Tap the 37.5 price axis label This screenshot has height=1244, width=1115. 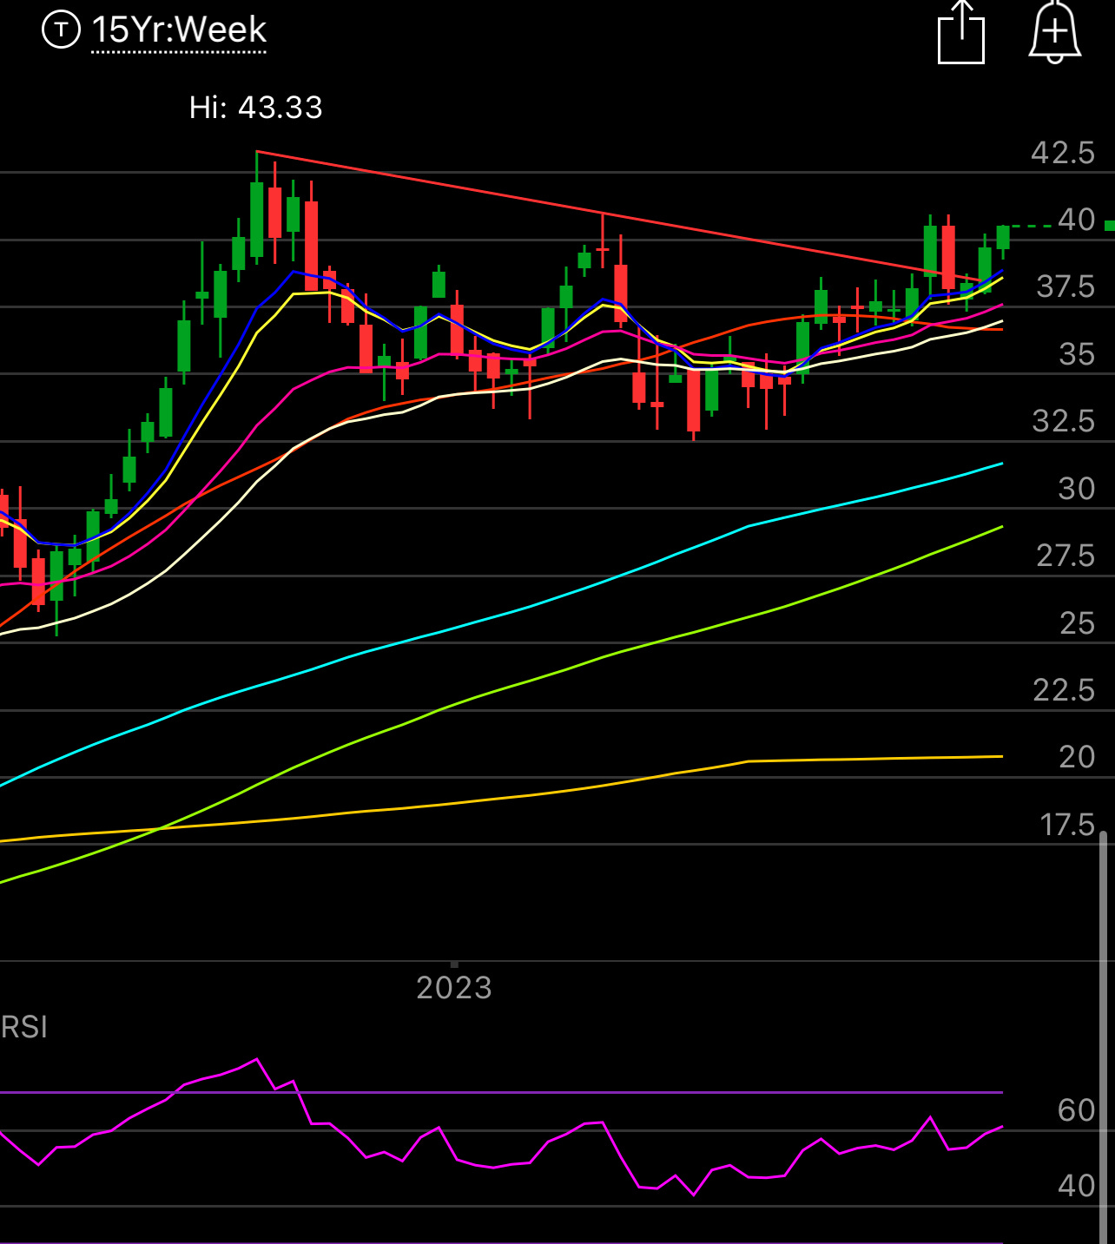[x=1066, y=286]
